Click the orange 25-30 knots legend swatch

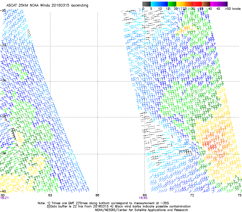(189, 4)
